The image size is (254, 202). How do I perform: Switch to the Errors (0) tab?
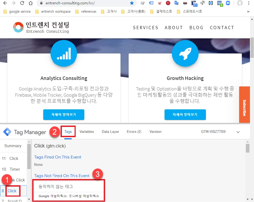click(134, 132)
